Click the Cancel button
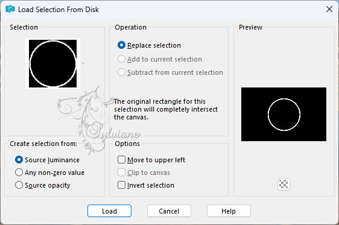The image size is (339, 225). [x=169, y=211]
